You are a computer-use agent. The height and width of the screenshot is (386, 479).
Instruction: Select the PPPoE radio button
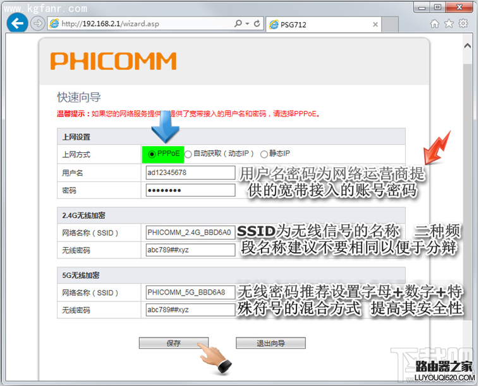click(x=152, y=154)
